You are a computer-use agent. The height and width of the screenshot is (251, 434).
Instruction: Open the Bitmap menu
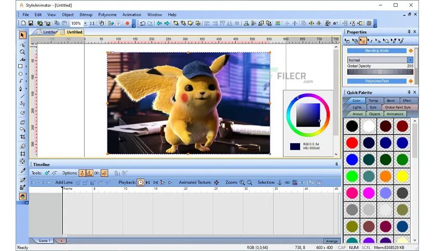(86, 15)
